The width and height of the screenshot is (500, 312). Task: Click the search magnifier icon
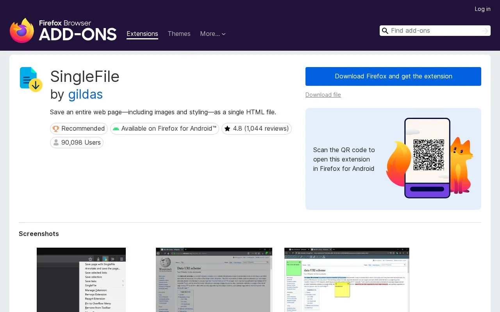385,31
